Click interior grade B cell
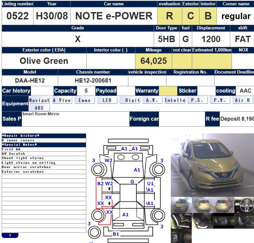Image resolution: width=254 pixels, height=243 pixels. pos(208,16)
